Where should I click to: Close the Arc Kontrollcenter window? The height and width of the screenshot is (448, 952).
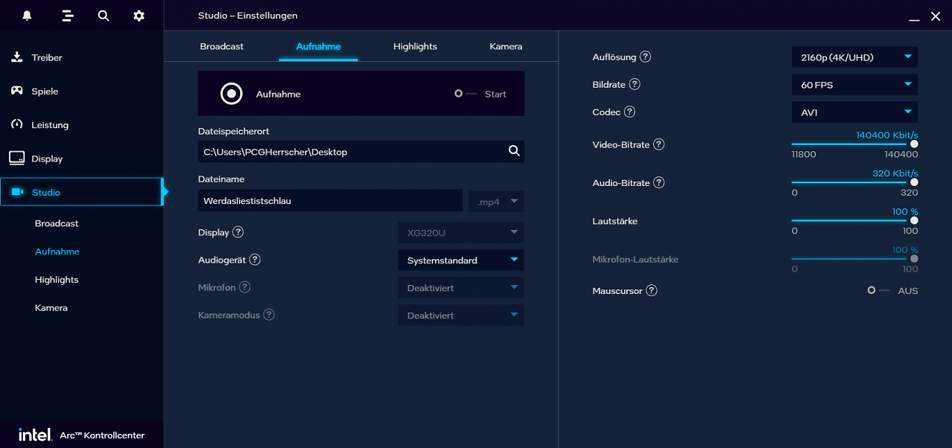[x=936, y=16]
